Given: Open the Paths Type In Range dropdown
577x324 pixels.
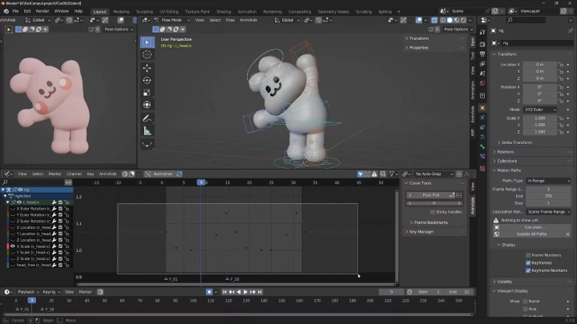Looking at the screenshot, I should coord(548,181).
